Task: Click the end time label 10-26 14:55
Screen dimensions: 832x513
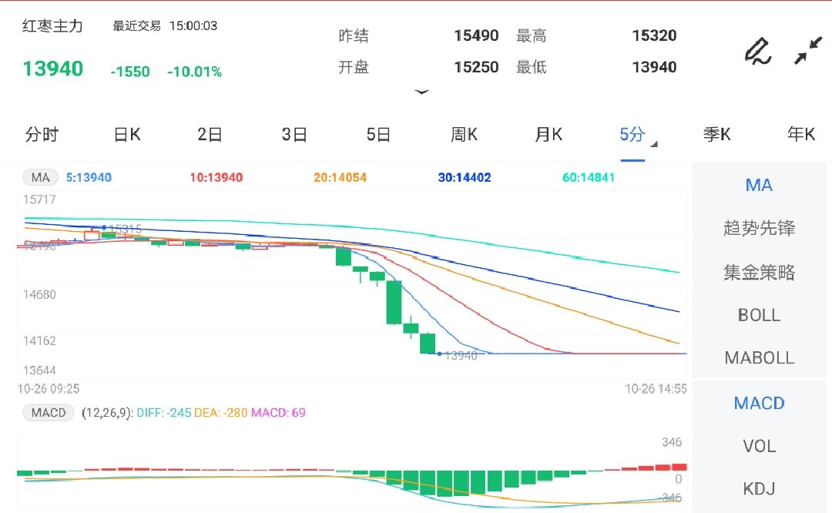Action: pyautogui.click(x=656, y=389)
